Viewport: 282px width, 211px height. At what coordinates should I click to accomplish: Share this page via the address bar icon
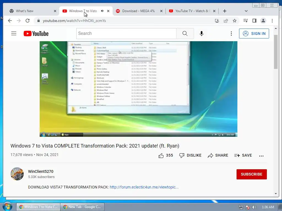(226, 21)
